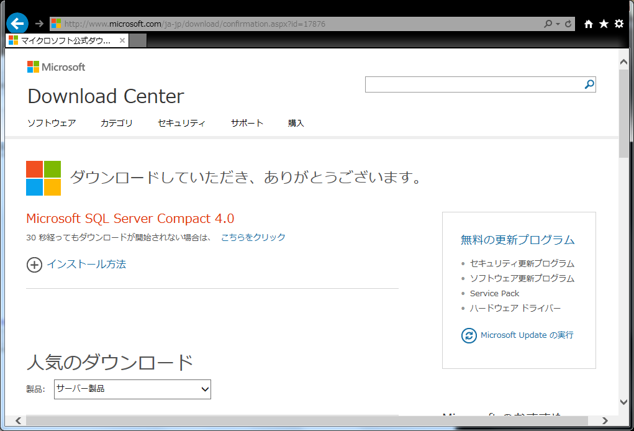634x431 pixels.
Task: Open the address bar search dropdown arrow
Action: [x=558, y=24]
